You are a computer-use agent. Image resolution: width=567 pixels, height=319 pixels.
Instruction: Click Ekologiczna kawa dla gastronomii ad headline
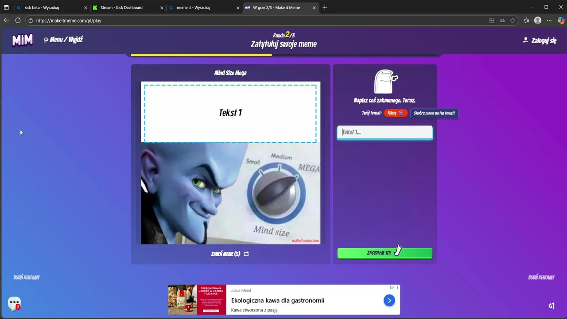(x=278, y=300)
